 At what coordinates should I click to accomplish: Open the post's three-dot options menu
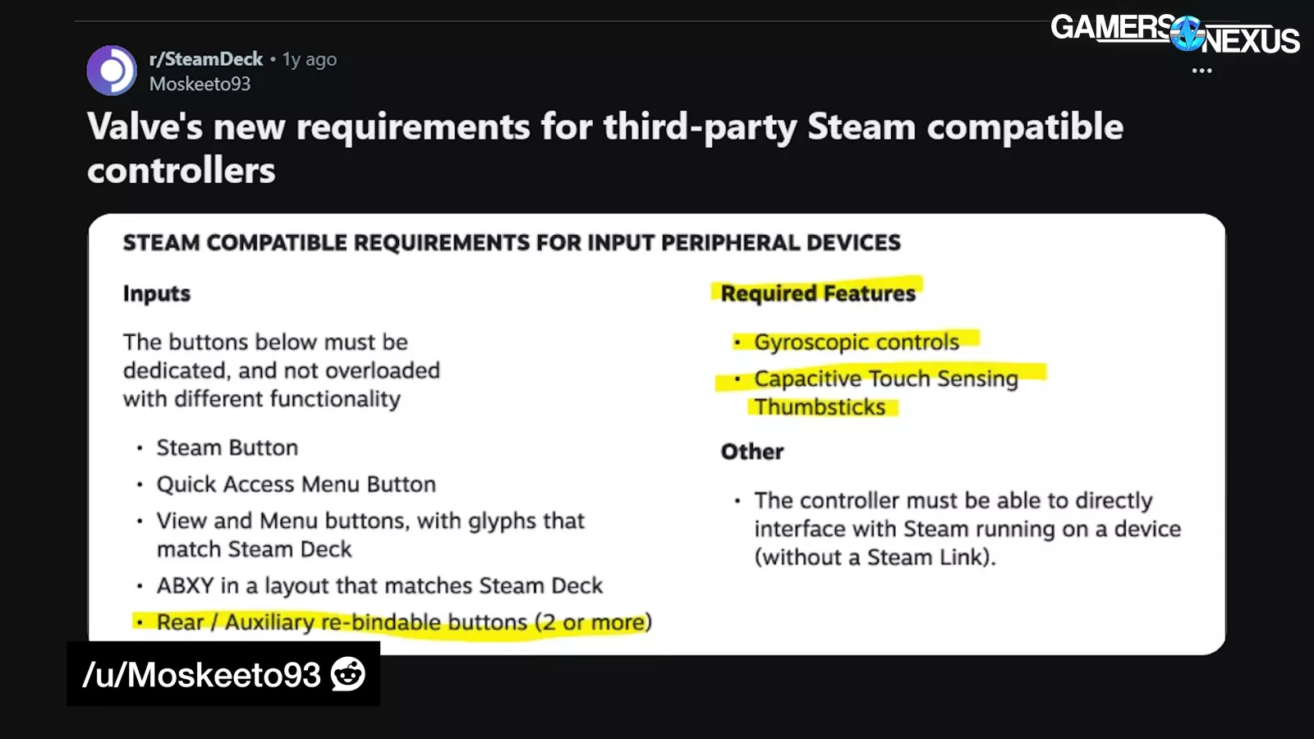coord(1201,71)
